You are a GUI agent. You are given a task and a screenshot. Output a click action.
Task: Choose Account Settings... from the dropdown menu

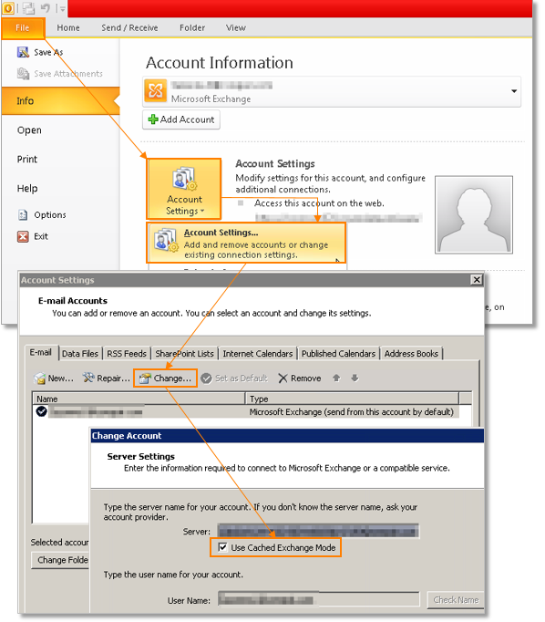(246, 243)
